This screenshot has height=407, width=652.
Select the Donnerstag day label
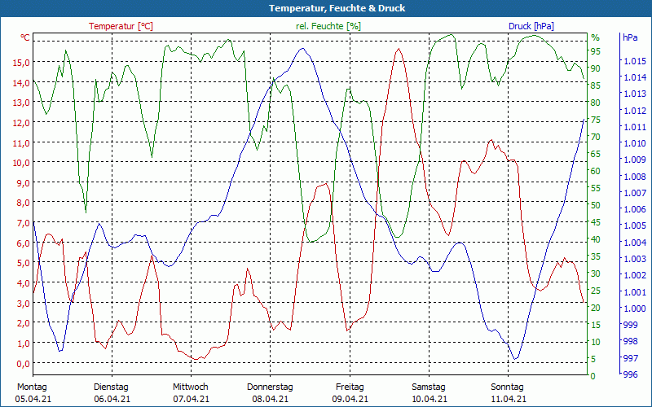tap(270, 387)
